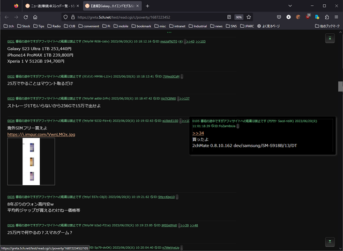
Task: Open the options dots menu in popup post 0105
Action: pyautogui.click(x=238, y=126)
